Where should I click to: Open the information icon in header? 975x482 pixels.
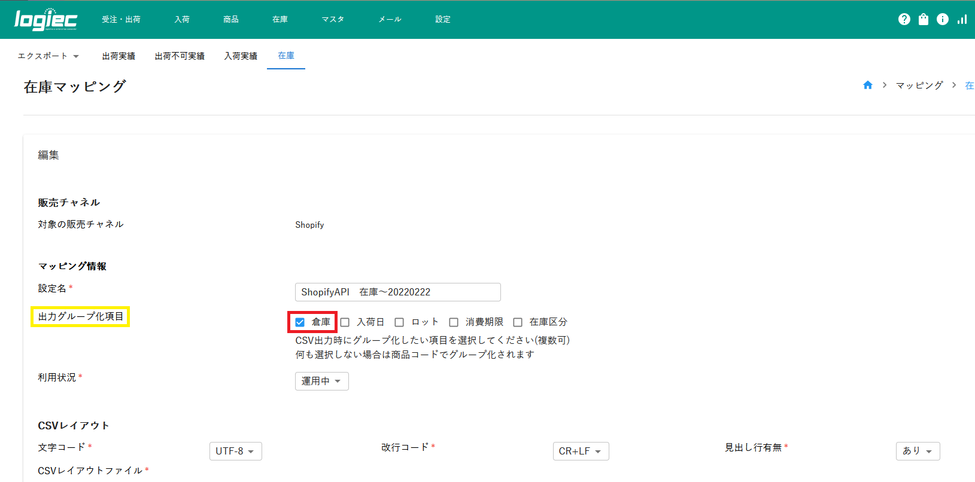pos(943,19)
